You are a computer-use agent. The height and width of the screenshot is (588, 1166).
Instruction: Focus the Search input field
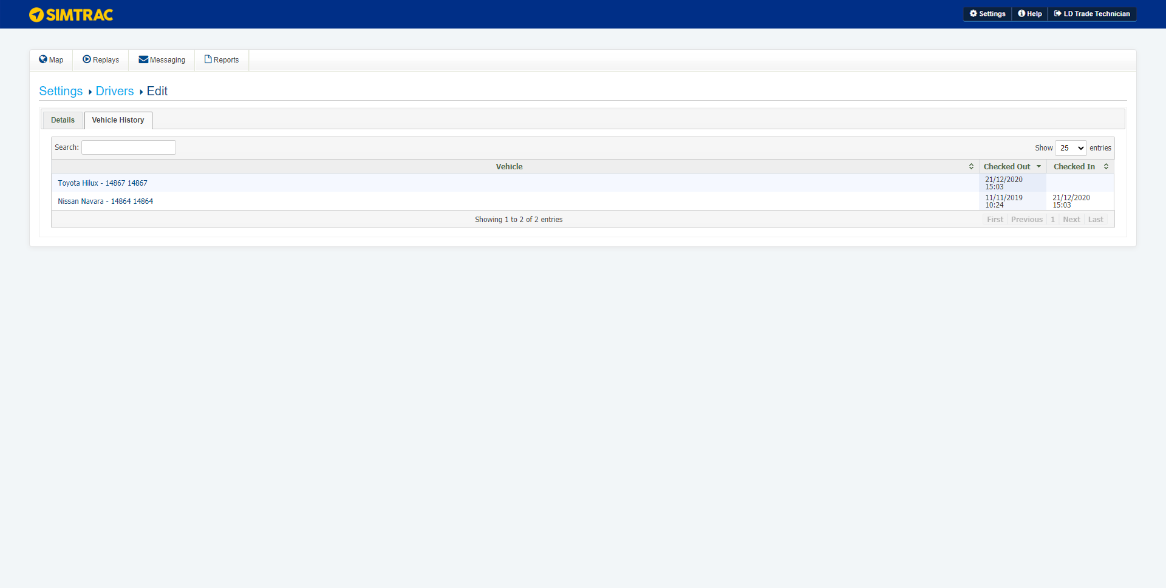click(x=129, y=147)
